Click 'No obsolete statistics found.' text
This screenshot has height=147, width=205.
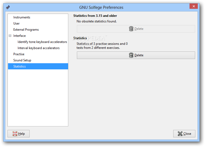97,21
